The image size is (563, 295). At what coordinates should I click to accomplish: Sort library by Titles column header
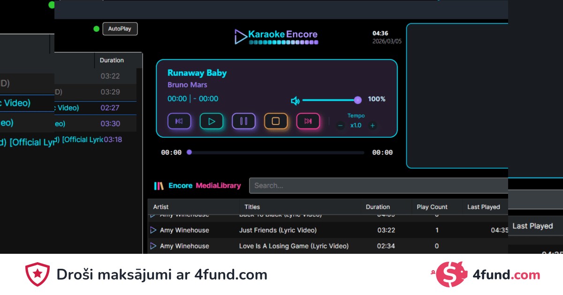click(x=252, y=207)
